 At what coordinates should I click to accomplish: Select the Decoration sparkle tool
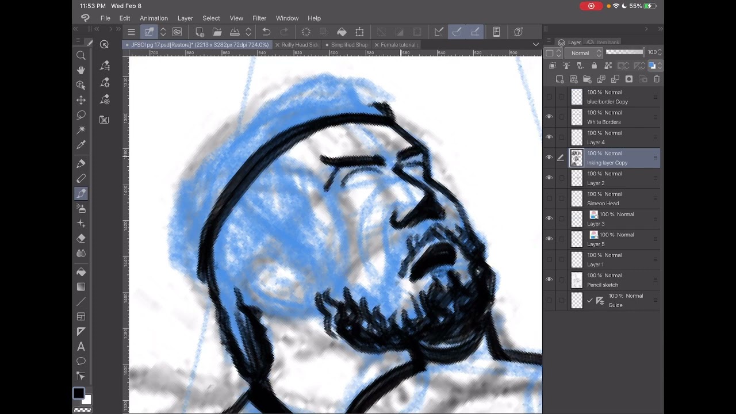click(x=81, y=224)
